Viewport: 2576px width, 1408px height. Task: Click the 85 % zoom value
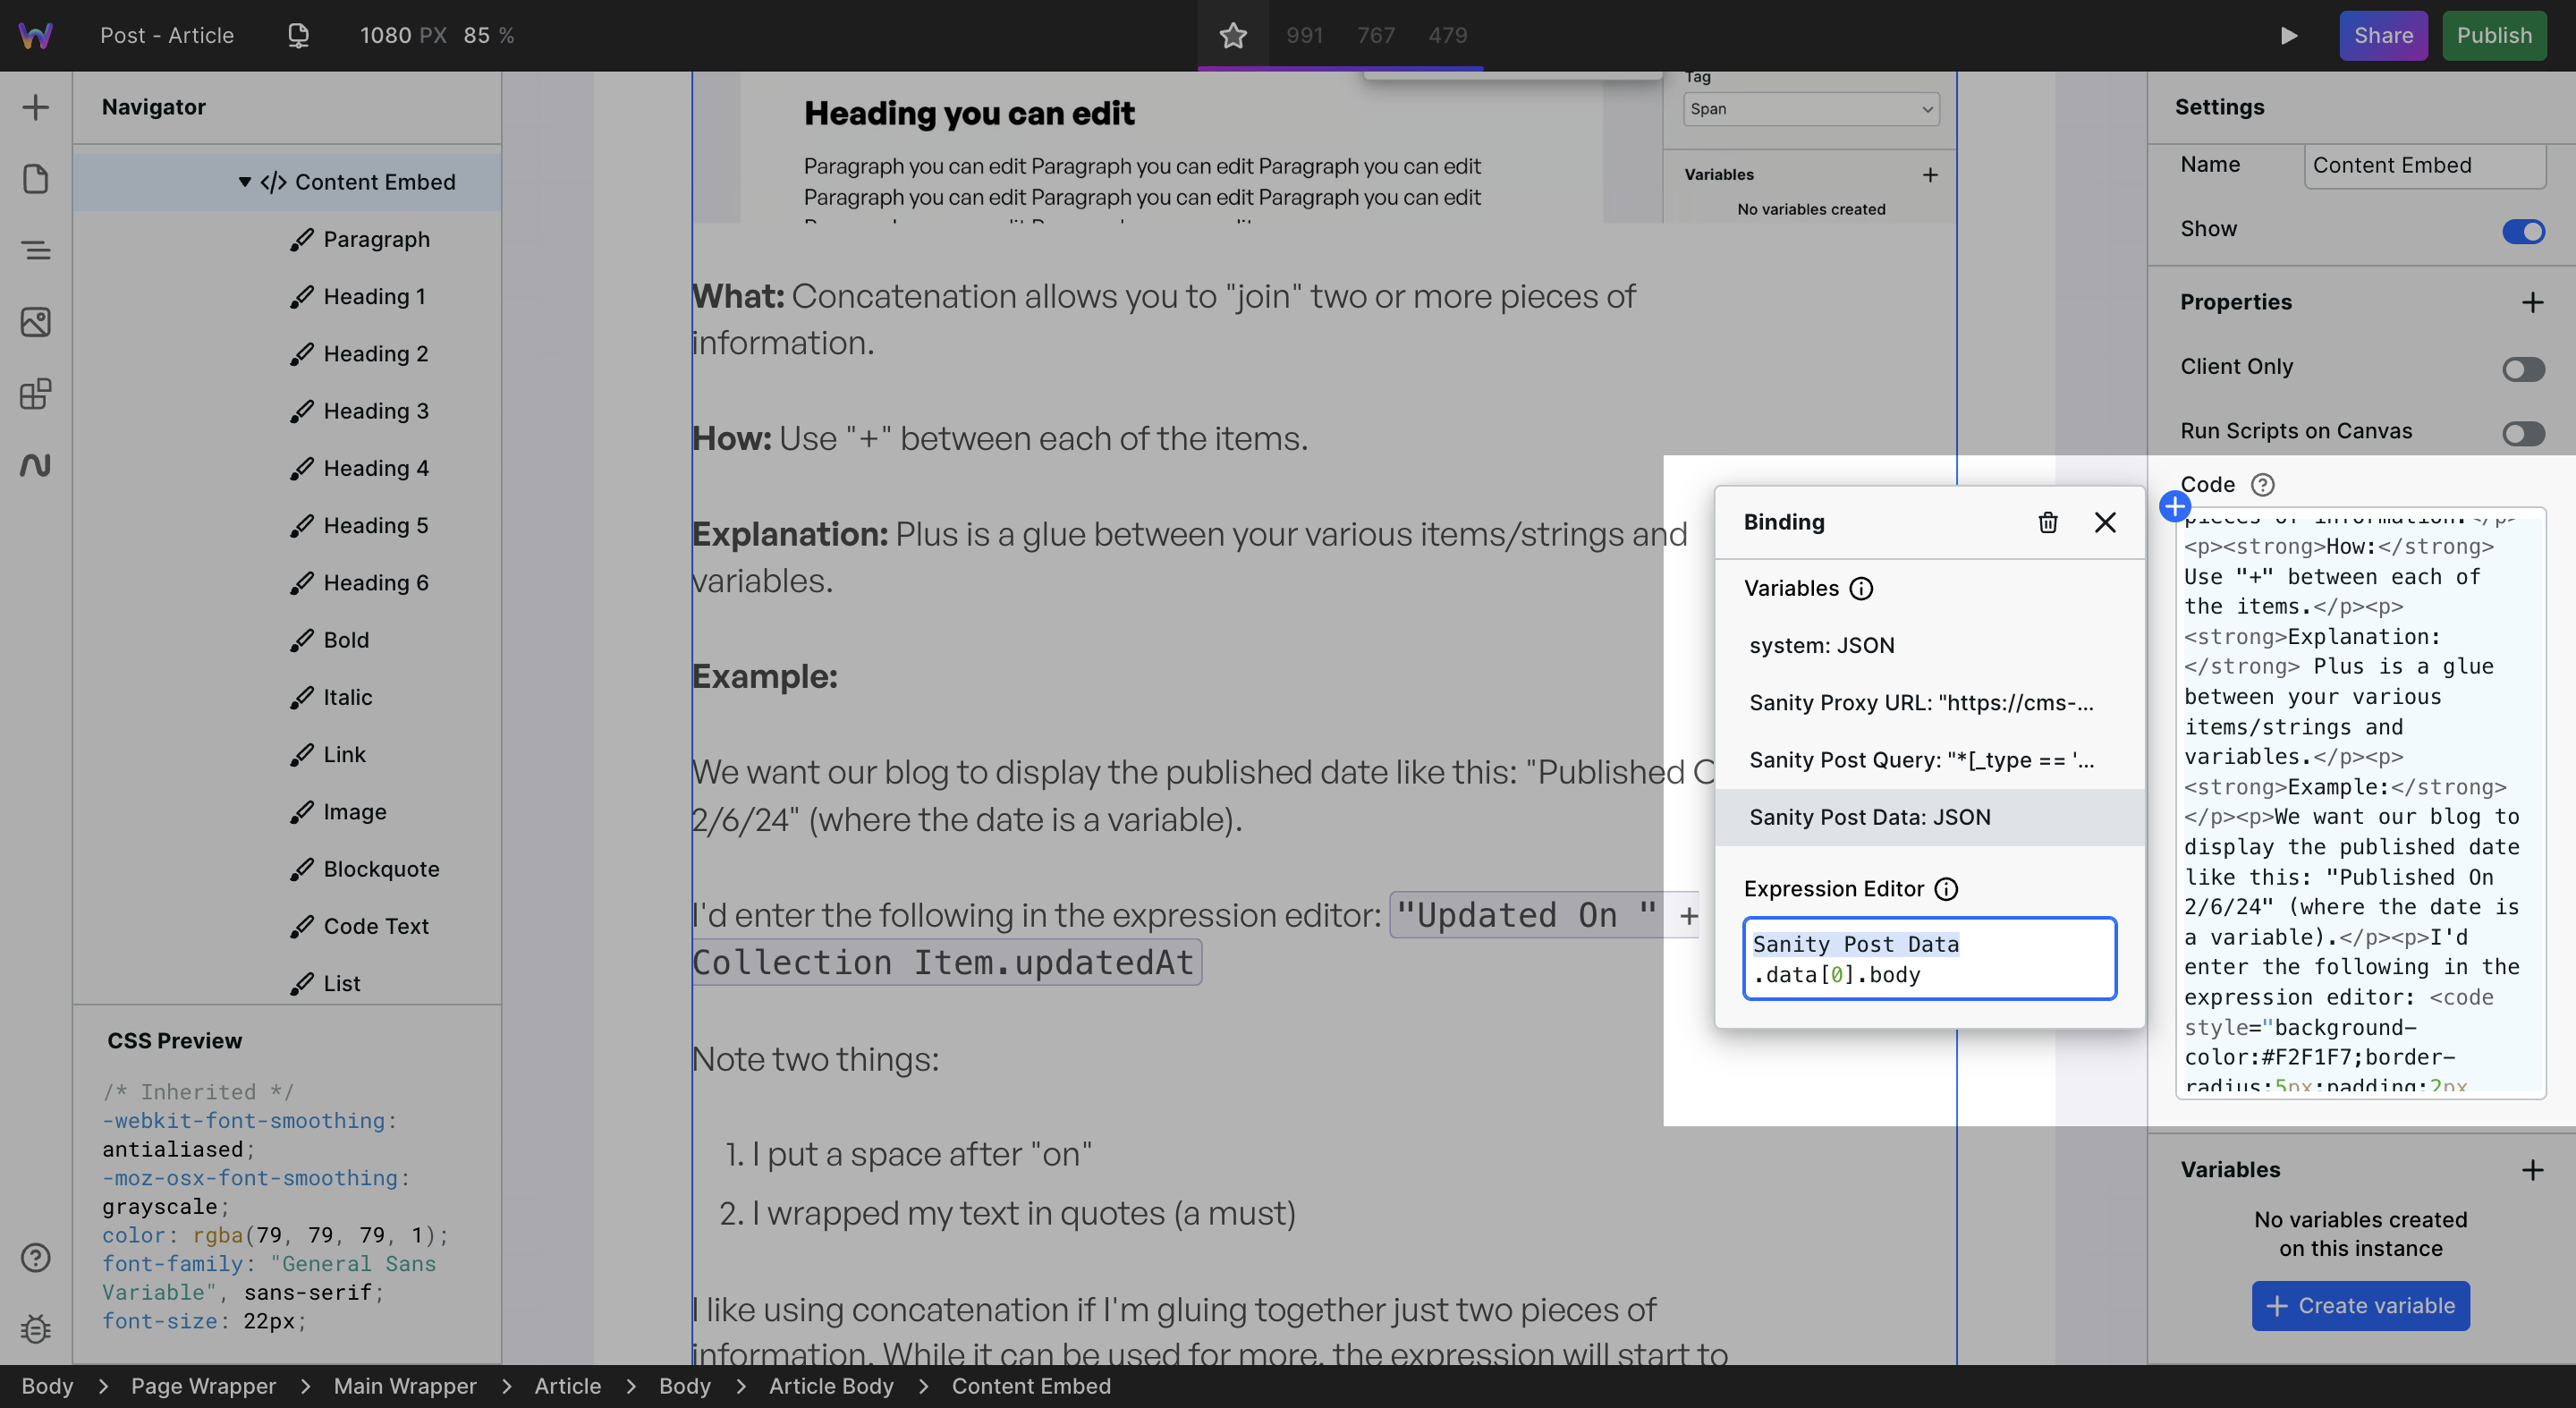[488, 36]
